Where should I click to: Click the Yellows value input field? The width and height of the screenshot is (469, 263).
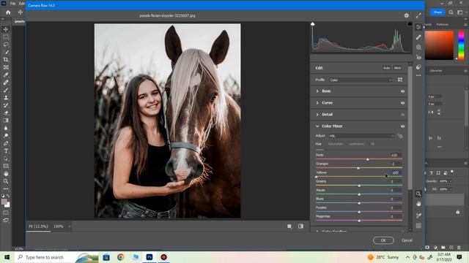(396, 172)
